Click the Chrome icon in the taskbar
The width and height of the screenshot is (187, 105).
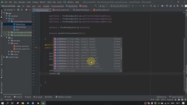point(38,103)
